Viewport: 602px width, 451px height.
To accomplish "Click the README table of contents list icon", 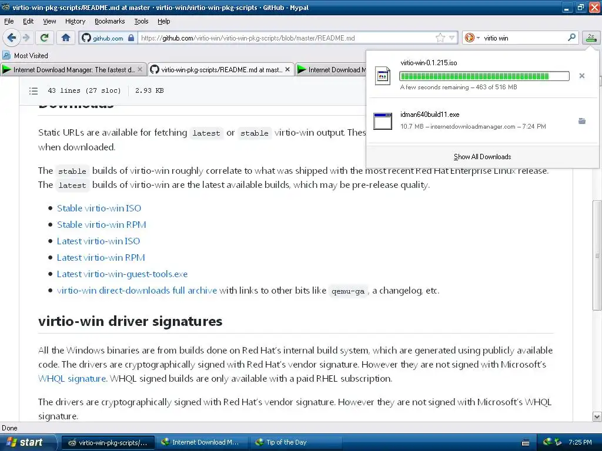I will tap(34, 90).
